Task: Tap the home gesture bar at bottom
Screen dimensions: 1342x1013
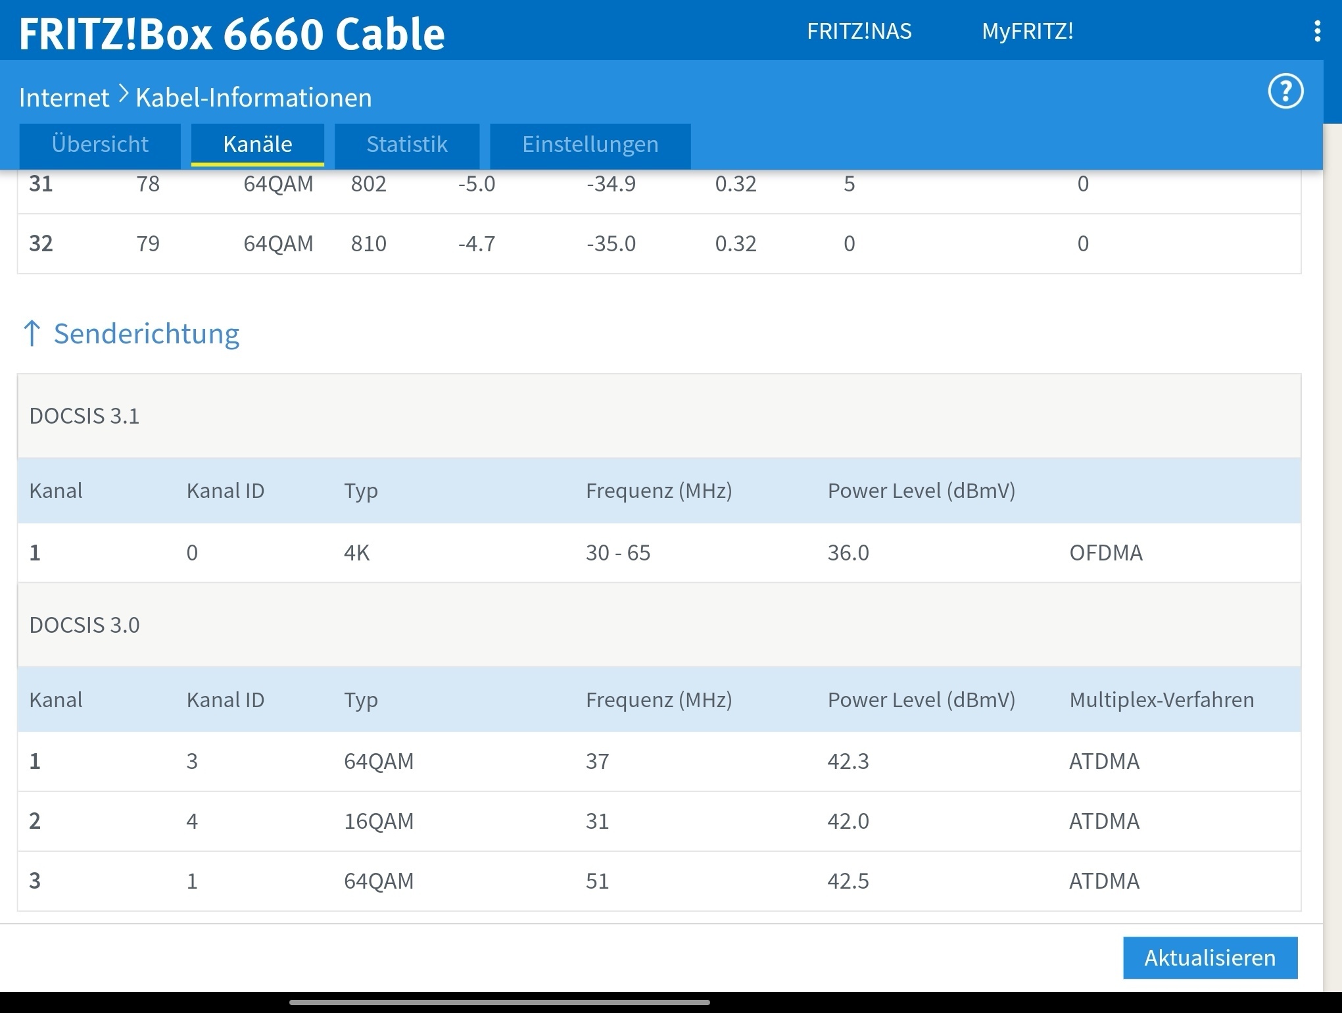Action: 500,1002
